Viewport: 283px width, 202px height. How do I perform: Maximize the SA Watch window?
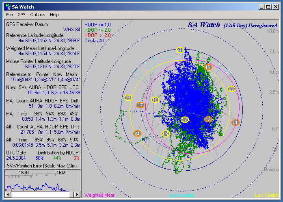pyautogui.click(x=268, y=7)
